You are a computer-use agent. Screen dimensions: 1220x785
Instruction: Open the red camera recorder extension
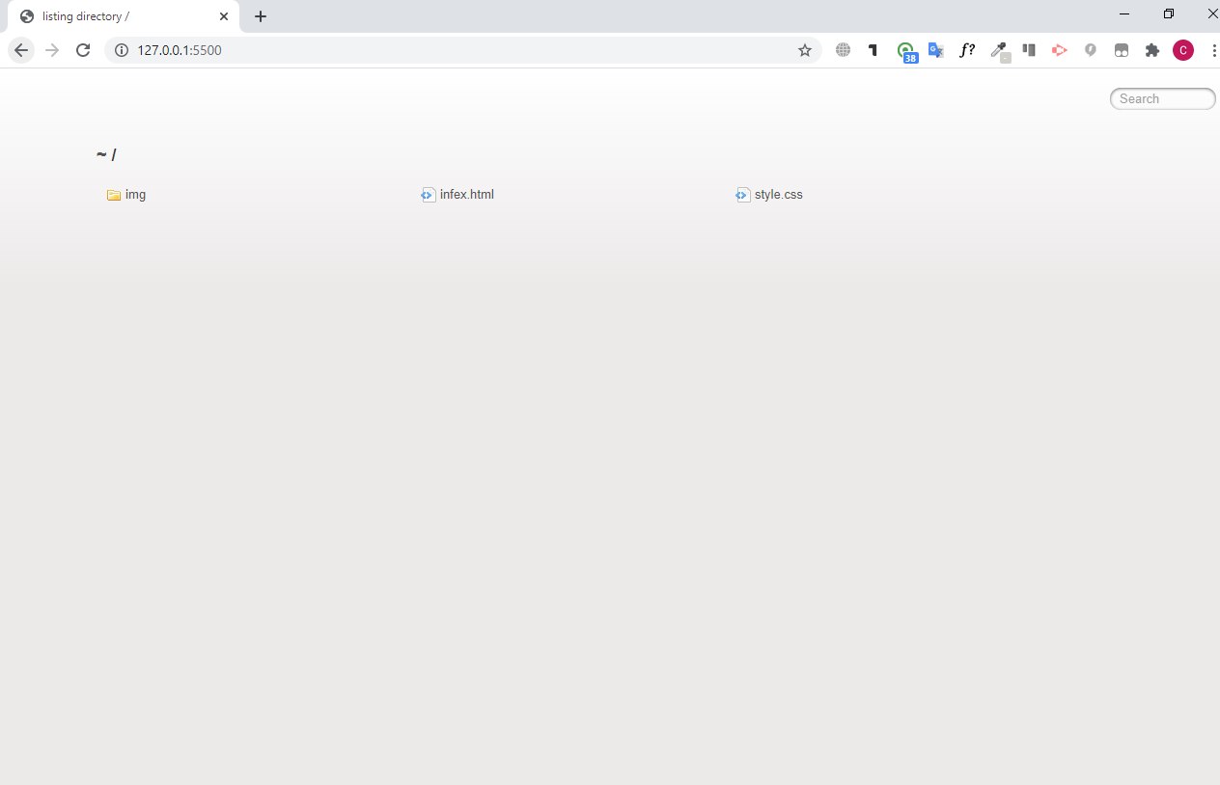click(1059, 50)
